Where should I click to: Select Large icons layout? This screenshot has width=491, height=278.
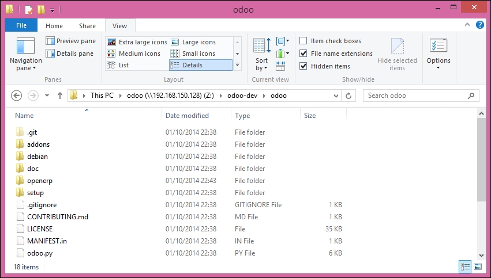click(x=193, y=42)
